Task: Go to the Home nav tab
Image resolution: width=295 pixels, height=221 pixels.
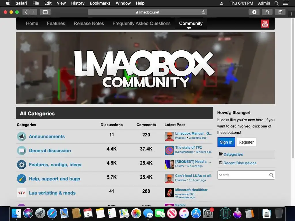Action: (x=32, y=24)
